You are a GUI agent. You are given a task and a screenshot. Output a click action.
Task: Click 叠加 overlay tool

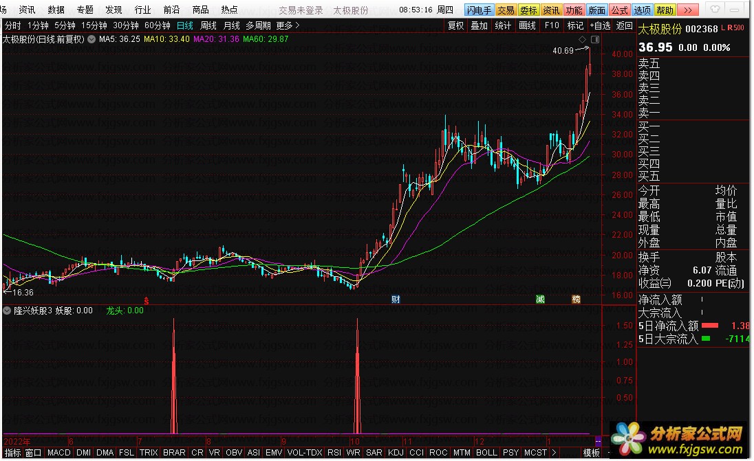(480, 25)
